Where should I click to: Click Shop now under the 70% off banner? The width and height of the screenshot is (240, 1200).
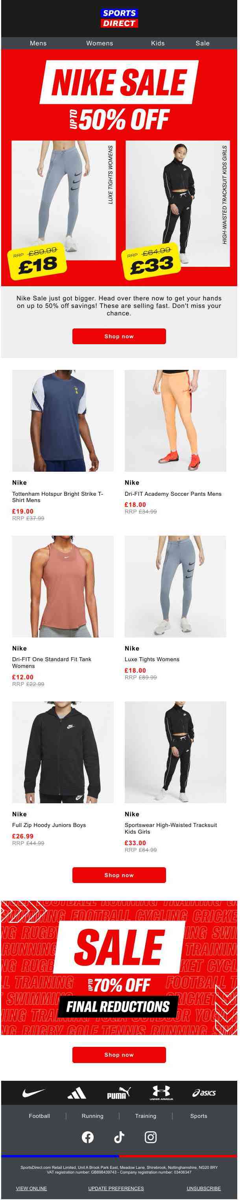click(x=119, y=1055)
